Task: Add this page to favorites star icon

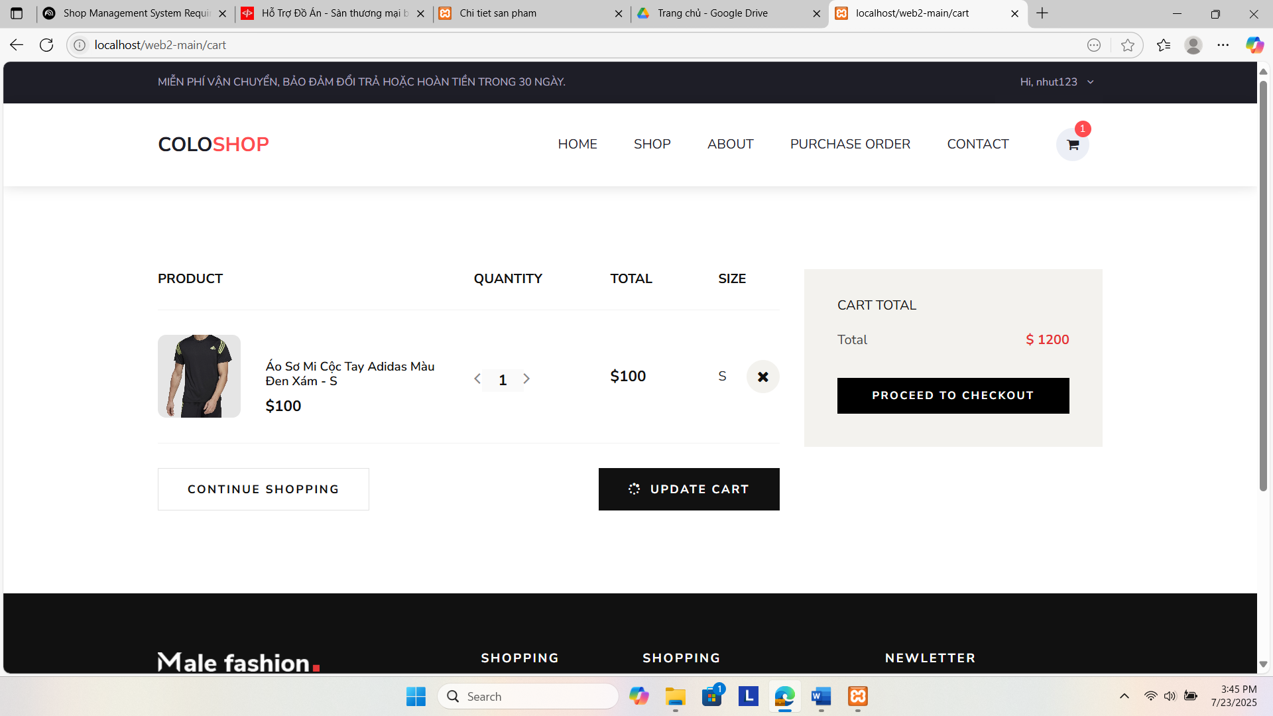Action: pyautogui.click(x=1127, y=45)
